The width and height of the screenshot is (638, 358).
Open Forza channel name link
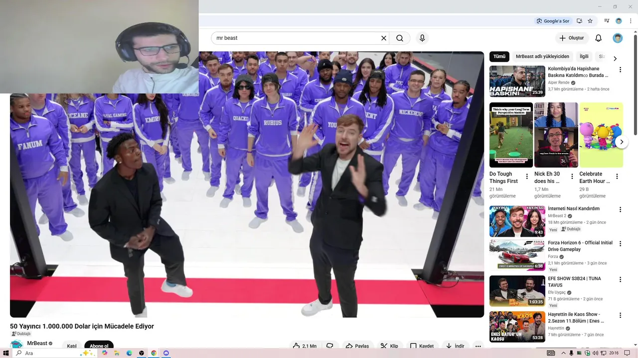(x=553, y=257)
